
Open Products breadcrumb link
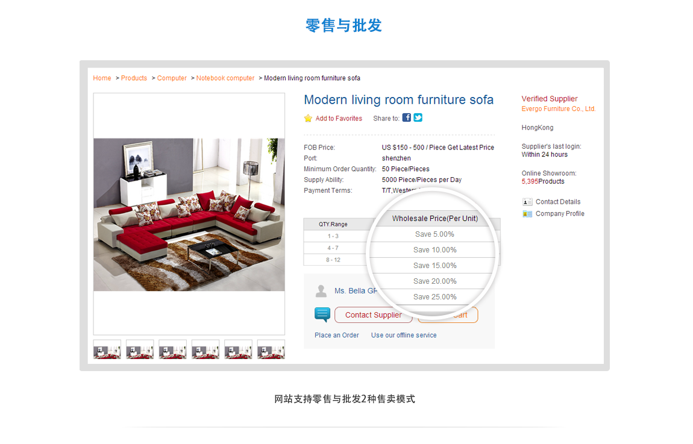134,78
